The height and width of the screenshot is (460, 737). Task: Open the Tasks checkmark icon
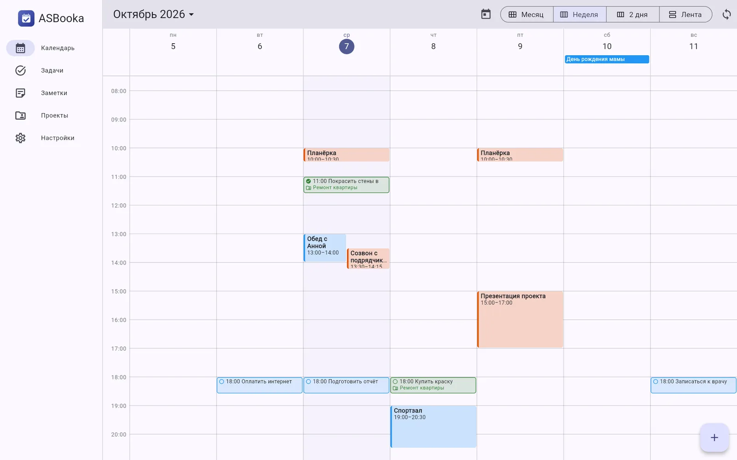tap(20, 70)
